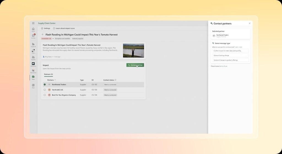Click the Contact partner green button
Viewport: 282px width, 154px height.
pyautogui.click(x=135, y=65)
